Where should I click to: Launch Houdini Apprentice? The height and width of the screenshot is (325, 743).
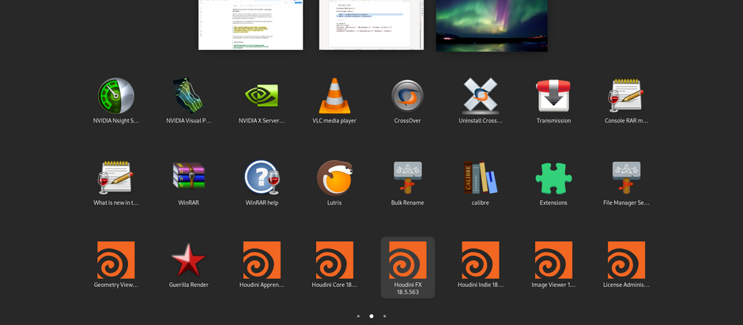click(262, 260)
